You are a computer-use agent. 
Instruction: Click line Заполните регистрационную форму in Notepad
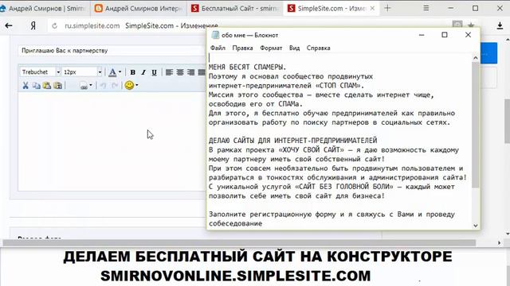pos(331,214)
